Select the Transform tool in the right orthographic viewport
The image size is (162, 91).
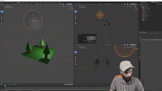pos(76,59)
